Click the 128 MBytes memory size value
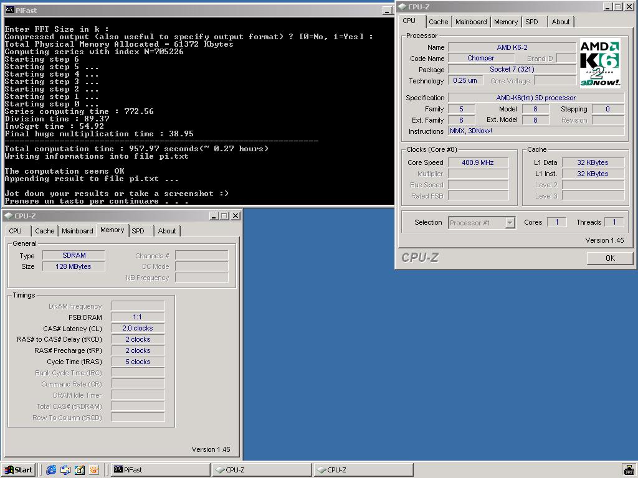Viewport: 638px width, 478px height. pos(74,266)
